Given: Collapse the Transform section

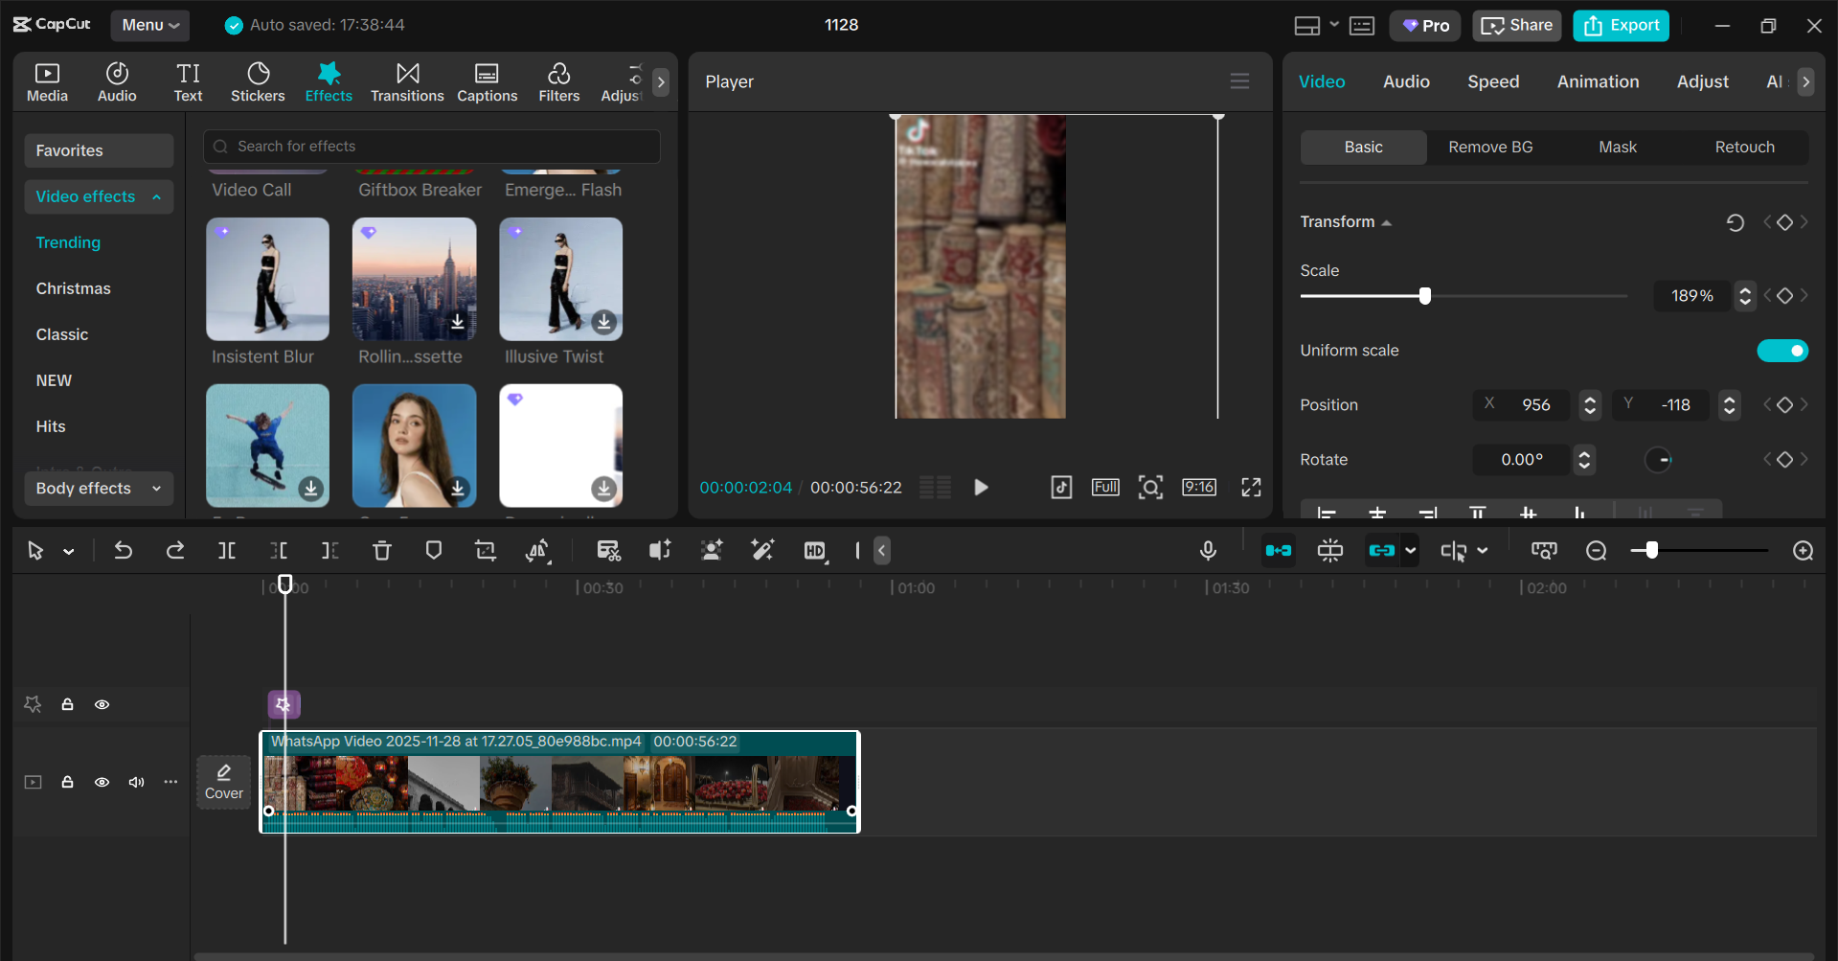Looking at the screenshot, I should (x=1386, y=221).
